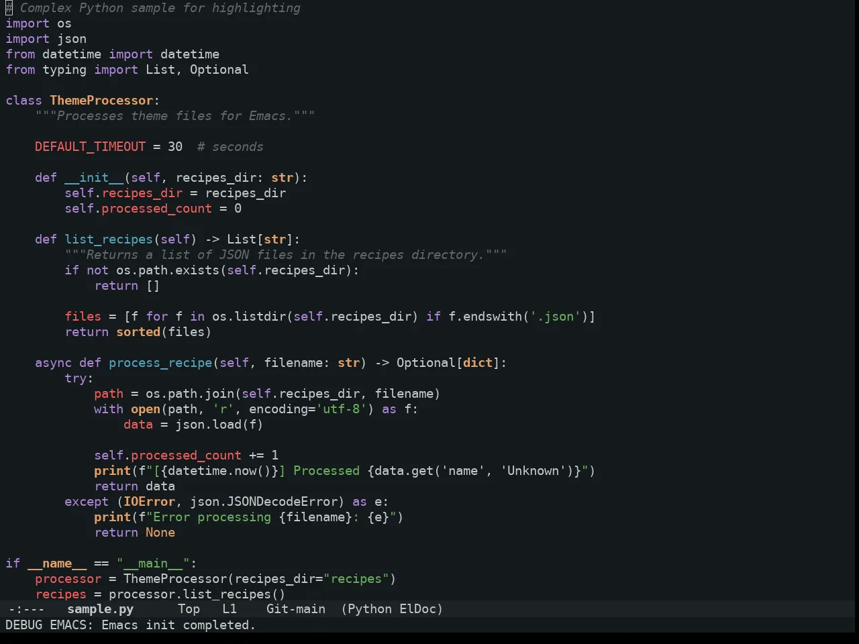Click the IOError exception name
This screenshot has height=644, width=859.
(149, 502)
